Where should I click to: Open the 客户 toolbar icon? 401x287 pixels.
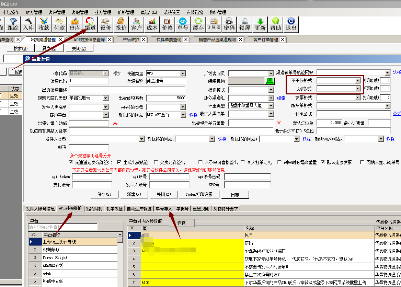[136, 25]
